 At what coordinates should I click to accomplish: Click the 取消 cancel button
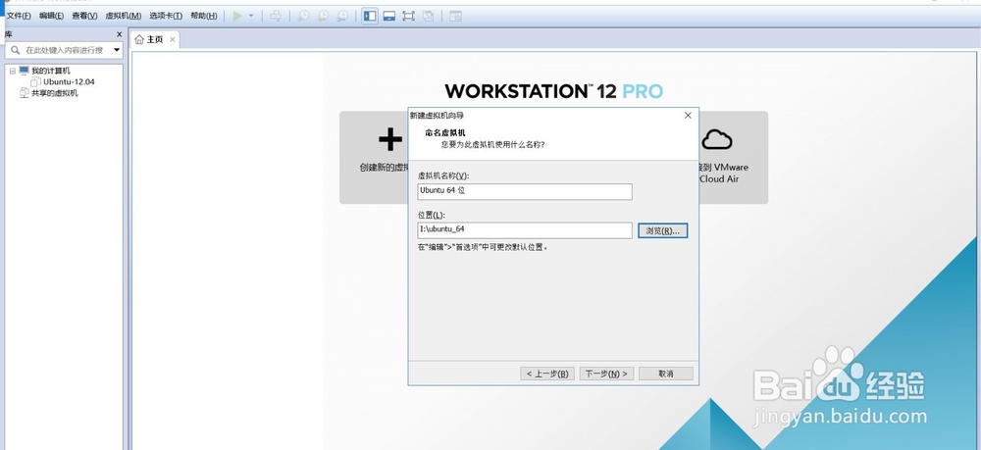click(666, 374)
